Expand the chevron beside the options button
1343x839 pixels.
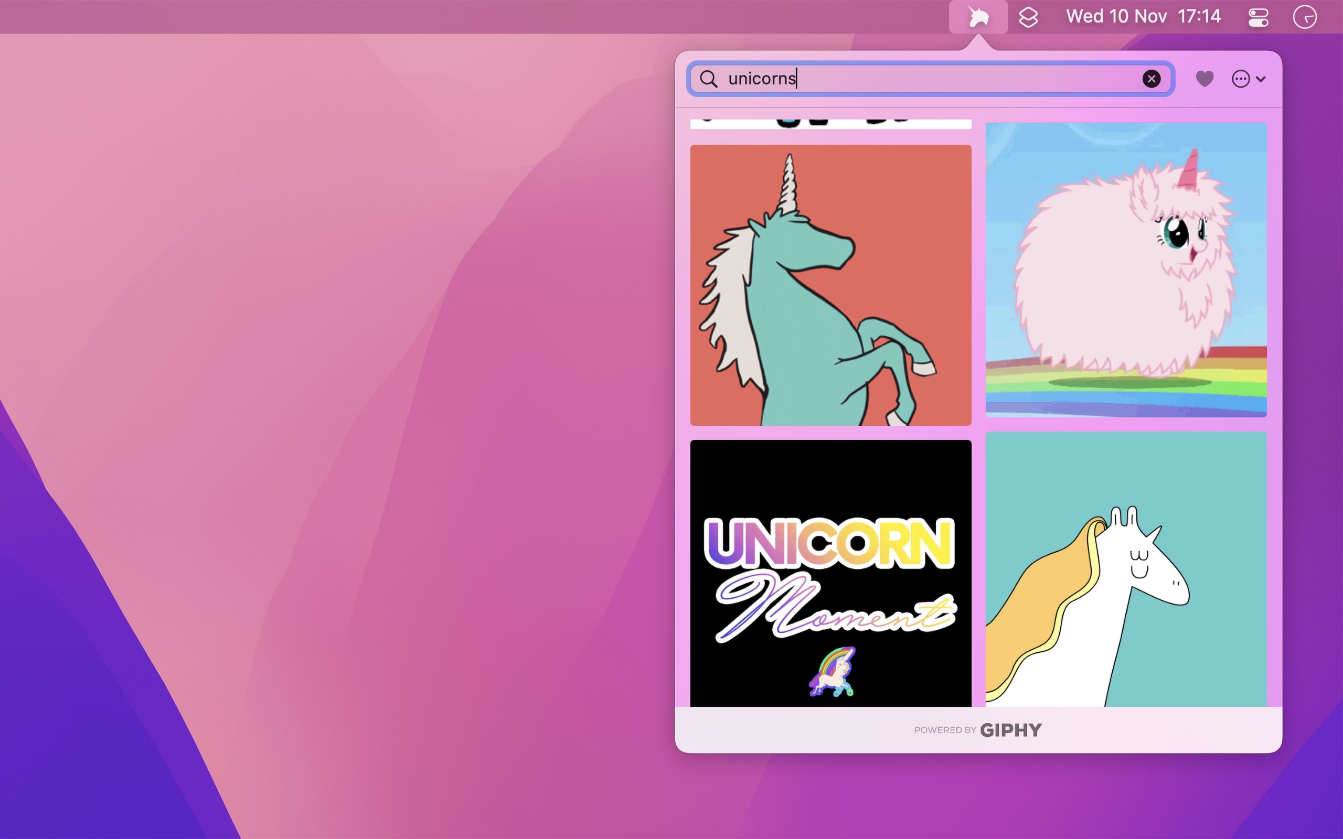pyautogui.click(x=1261, y=79)
